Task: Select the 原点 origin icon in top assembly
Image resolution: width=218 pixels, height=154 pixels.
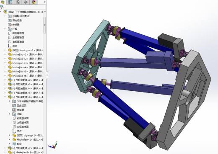Action: (x=10, y=46)
